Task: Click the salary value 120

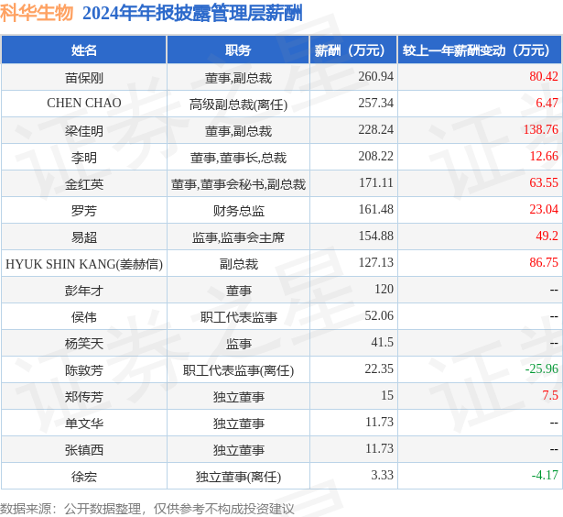Action: point(384,289)
